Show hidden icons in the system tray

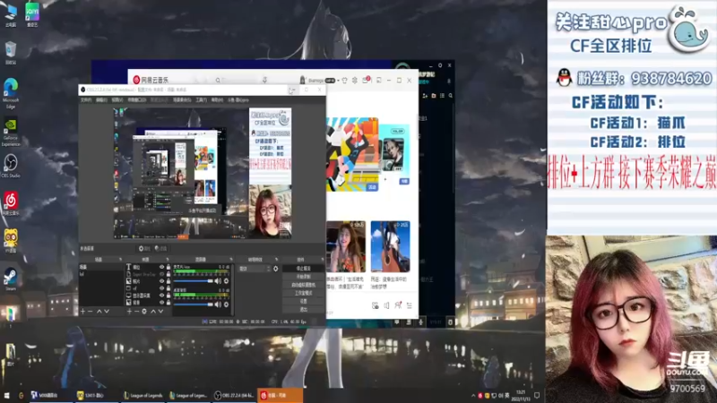[473, 395]
